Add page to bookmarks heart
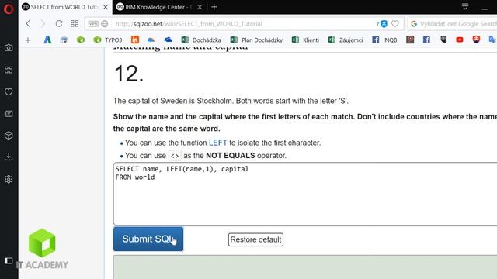The width and height of the screenshot is (497, 279). pos(395,24)
